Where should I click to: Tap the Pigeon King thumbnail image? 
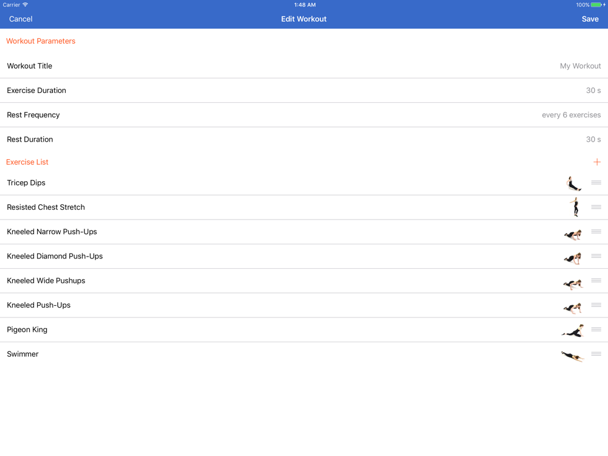573,331
